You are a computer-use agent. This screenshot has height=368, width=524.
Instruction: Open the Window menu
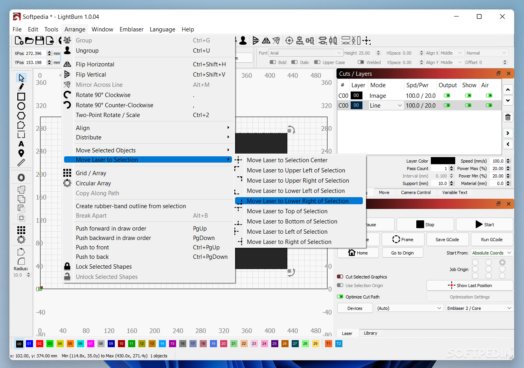click(x=102, y=29)
